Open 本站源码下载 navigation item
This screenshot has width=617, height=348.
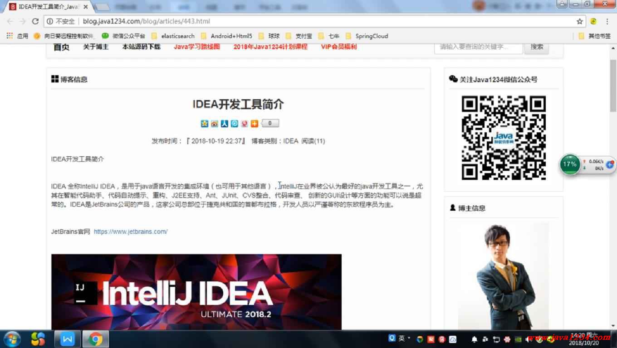pyautogui.click(x=141, y=47)
